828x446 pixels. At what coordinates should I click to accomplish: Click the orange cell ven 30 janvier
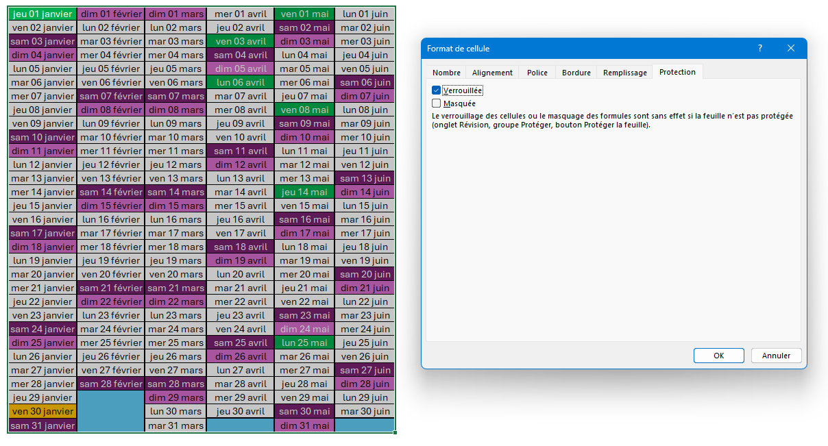[x=42, y=411]
